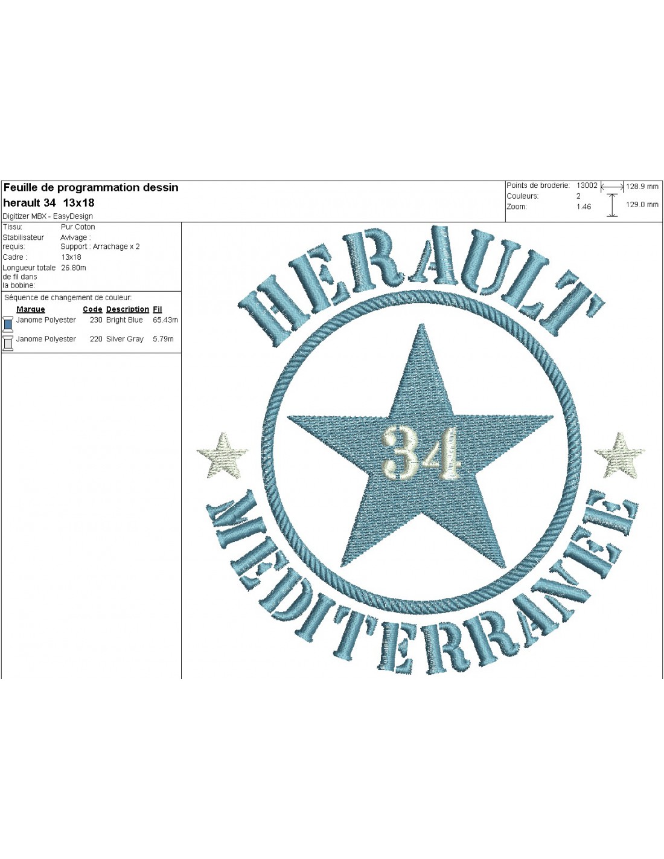664x859 pixels.
Task: Select the Janome Polyester 230 Bright Blue row
Action: (x=91, y=320)
